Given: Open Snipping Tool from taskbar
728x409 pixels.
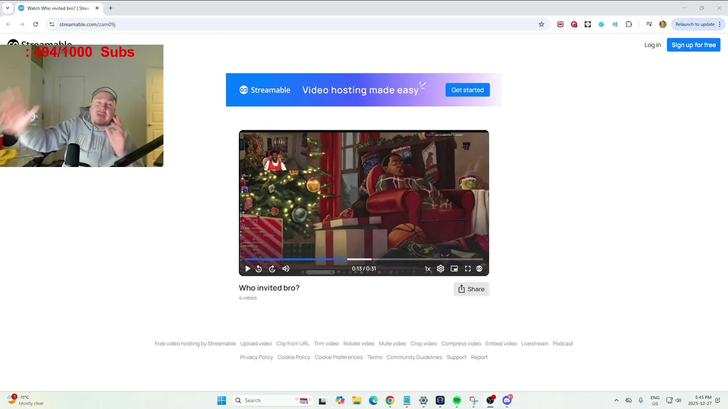Looking at the screenshot, I should pyautogui.click(x=474, y=400).
